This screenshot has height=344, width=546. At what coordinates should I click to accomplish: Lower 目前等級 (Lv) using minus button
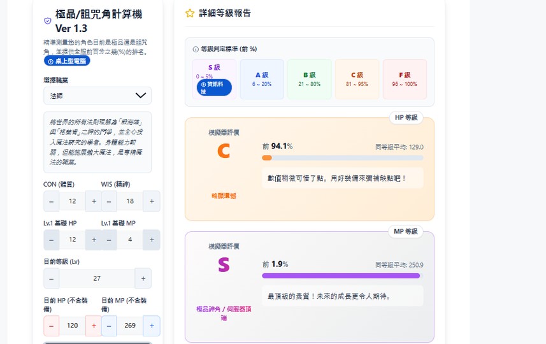[x=52, y=278]
